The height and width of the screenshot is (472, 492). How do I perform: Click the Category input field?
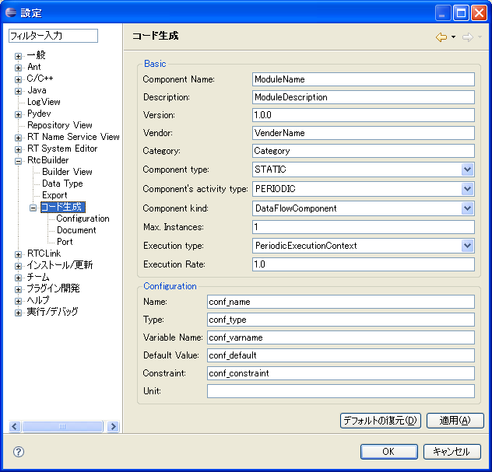point(364,151)
